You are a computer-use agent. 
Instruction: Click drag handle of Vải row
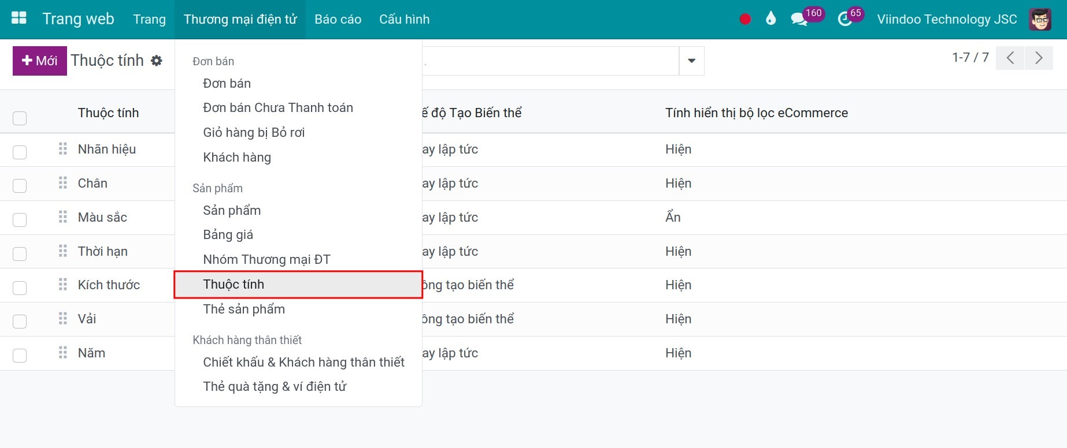[x=63, y=319]
